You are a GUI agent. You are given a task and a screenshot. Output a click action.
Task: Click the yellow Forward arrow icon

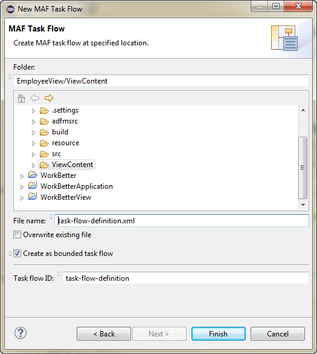coord(49,98)
